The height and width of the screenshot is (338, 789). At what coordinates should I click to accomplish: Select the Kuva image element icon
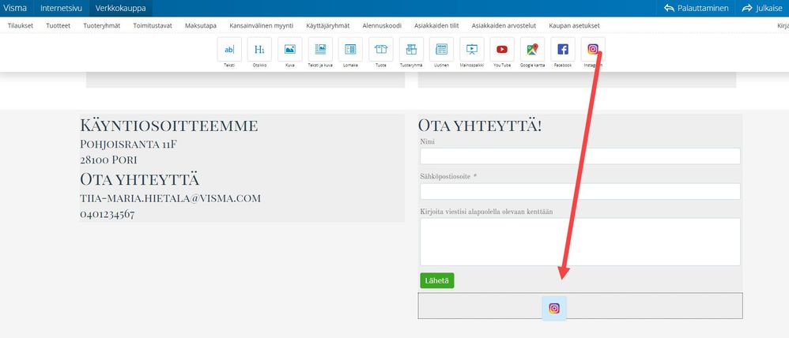point(290,49)
